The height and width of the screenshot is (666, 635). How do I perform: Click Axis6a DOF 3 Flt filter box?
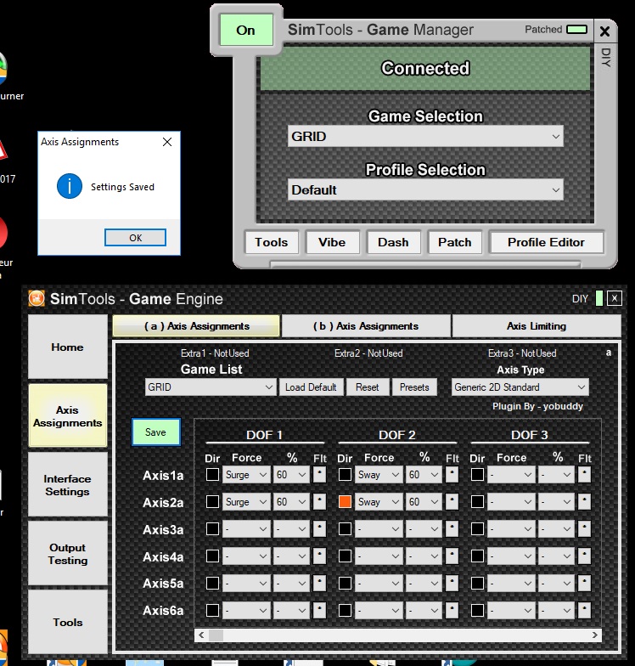[x=584, y=610]
